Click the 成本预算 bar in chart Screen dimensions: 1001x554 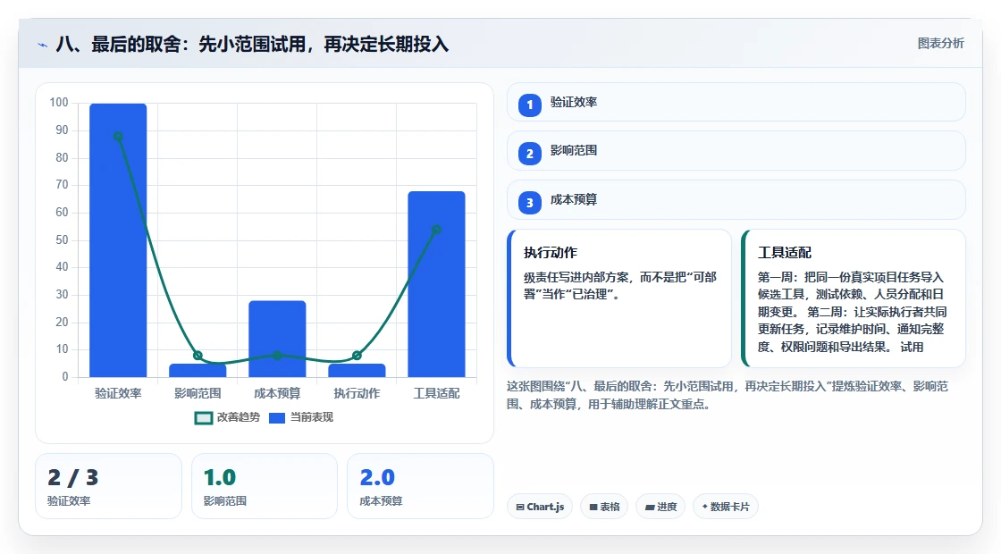tap(277, 339)
